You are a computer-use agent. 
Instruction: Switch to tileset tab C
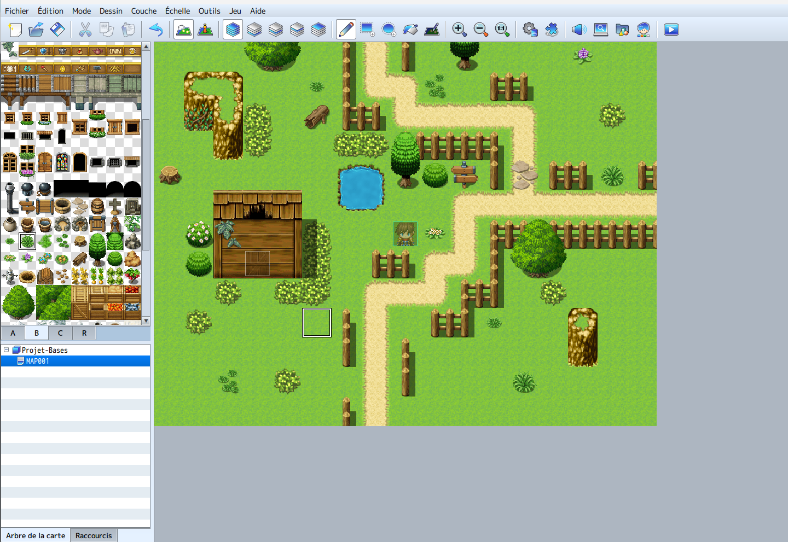(x=60, y=333)
